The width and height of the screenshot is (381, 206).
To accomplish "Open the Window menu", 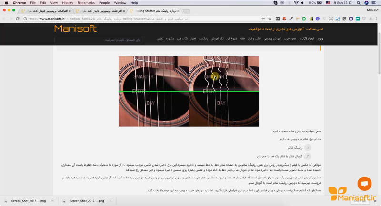I will 120,3.
